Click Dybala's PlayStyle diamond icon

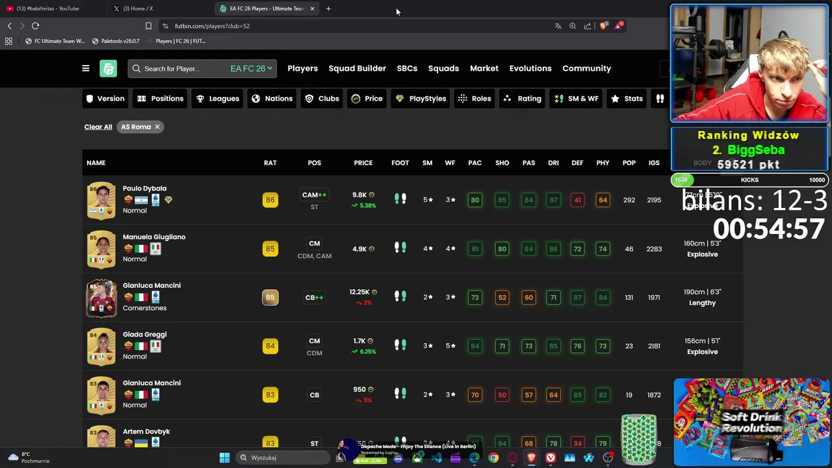(168, 200)
